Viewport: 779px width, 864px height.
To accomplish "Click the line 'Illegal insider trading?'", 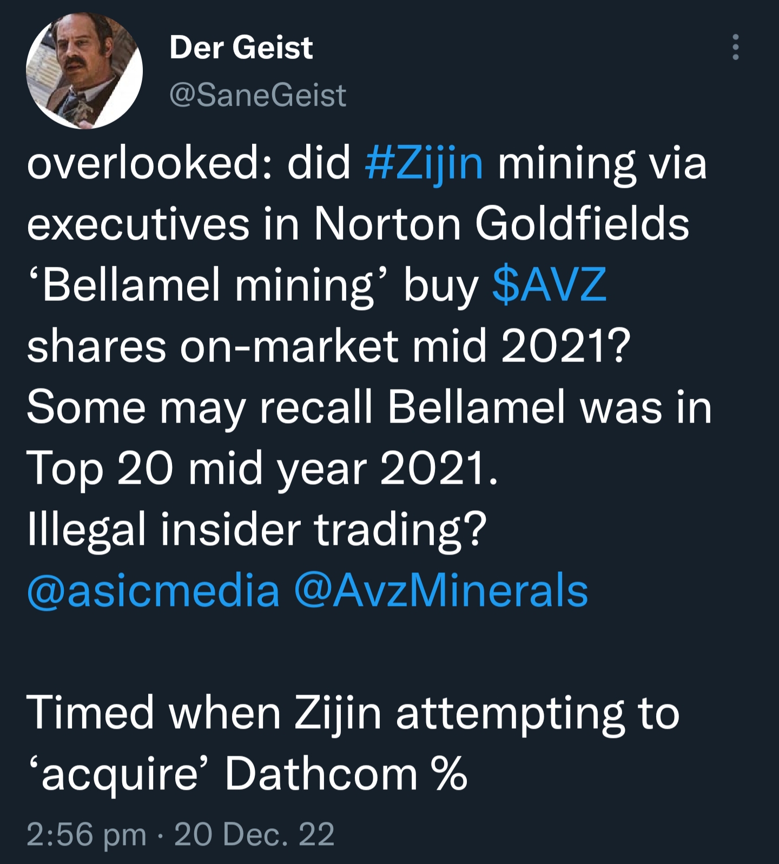I will 256,529.
